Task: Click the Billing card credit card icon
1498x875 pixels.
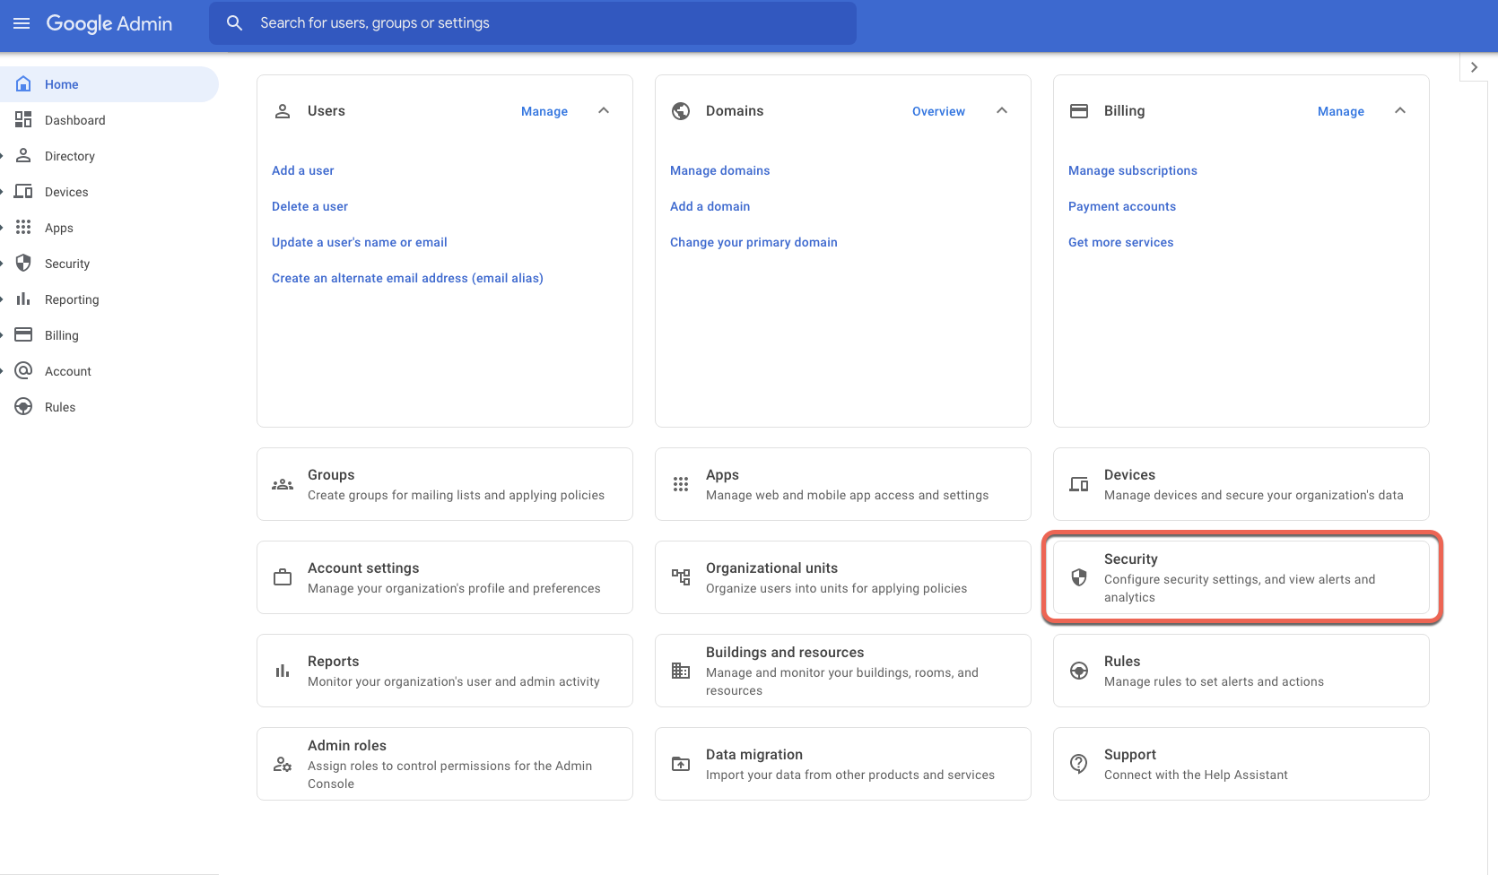Action: coord(1079,111)
